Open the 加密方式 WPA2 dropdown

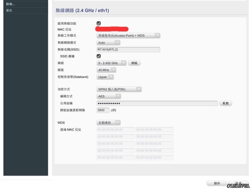[119, 89]
